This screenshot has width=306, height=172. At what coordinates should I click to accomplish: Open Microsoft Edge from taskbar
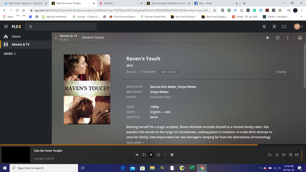tap(123, 168)
